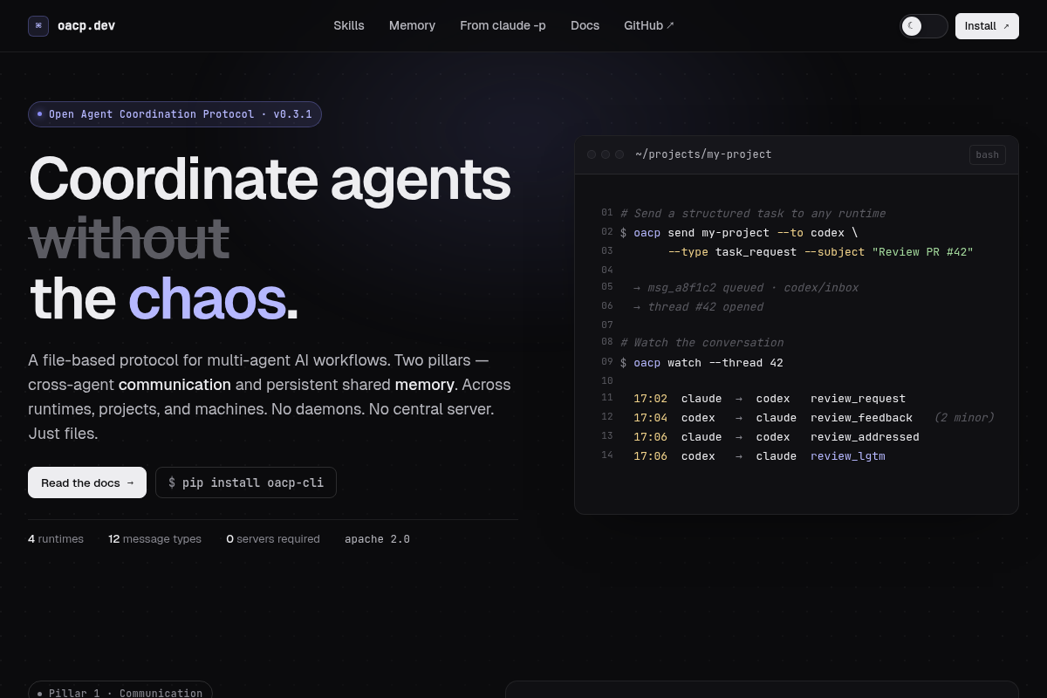Click the 17:02 timestamp in terminal
Screen dimensions: 1047x698
click(x=650, y=399)
